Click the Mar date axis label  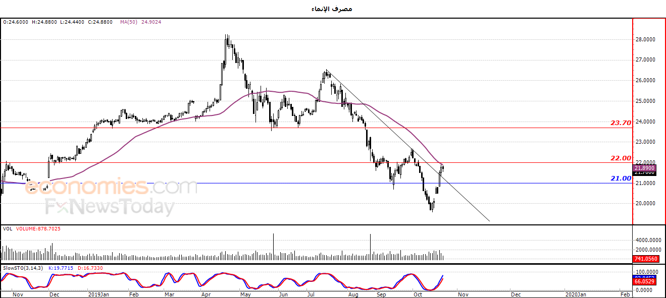click(x=170, y=294)
